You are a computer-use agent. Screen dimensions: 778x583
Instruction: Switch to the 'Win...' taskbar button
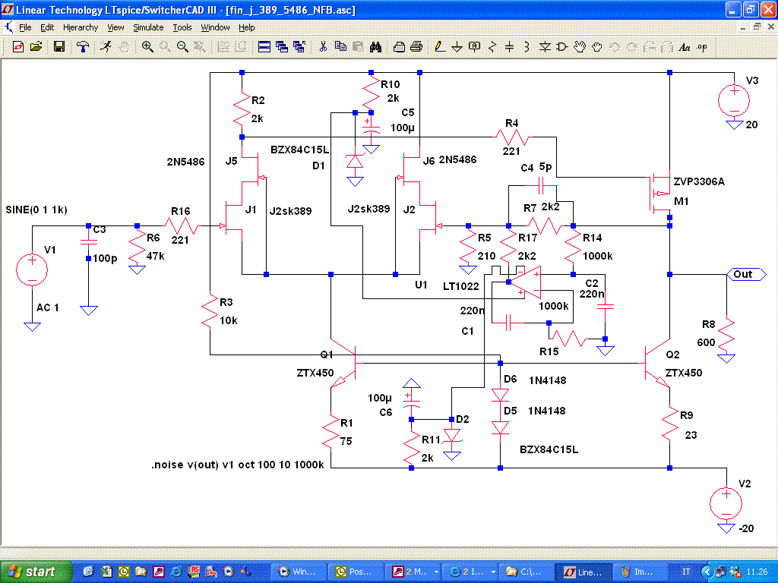click(x=299, y=572)
